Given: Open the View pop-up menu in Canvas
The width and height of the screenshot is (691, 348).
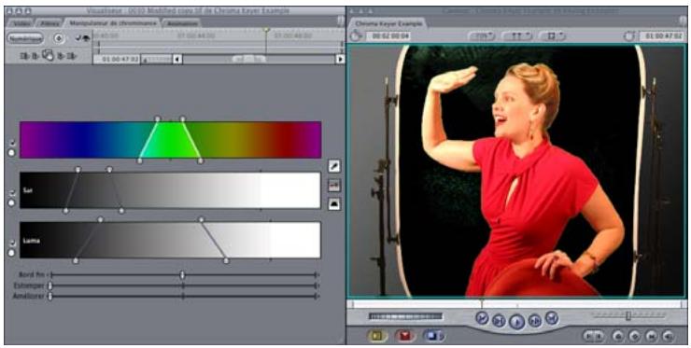Looking at the screenshot, I should [x=553, y=36].
